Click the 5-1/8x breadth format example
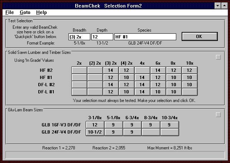Viewport: 230px width, 163px height. pyautogui.click(x=80, y=43)
